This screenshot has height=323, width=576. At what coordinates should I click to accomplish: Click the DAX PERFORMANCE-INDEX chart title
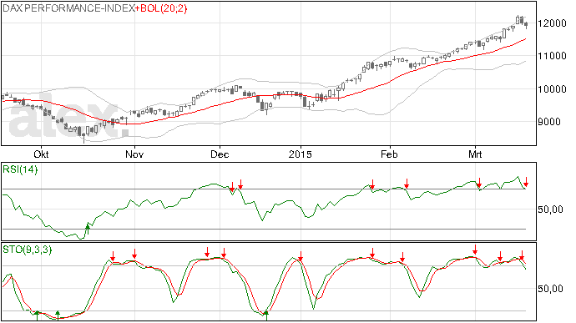68,8
